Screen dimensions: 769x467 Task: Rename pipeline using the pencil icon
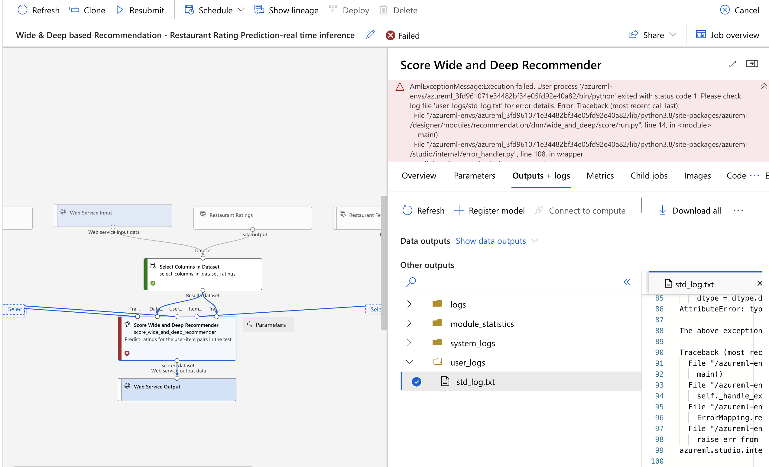(x=370, y=35)
